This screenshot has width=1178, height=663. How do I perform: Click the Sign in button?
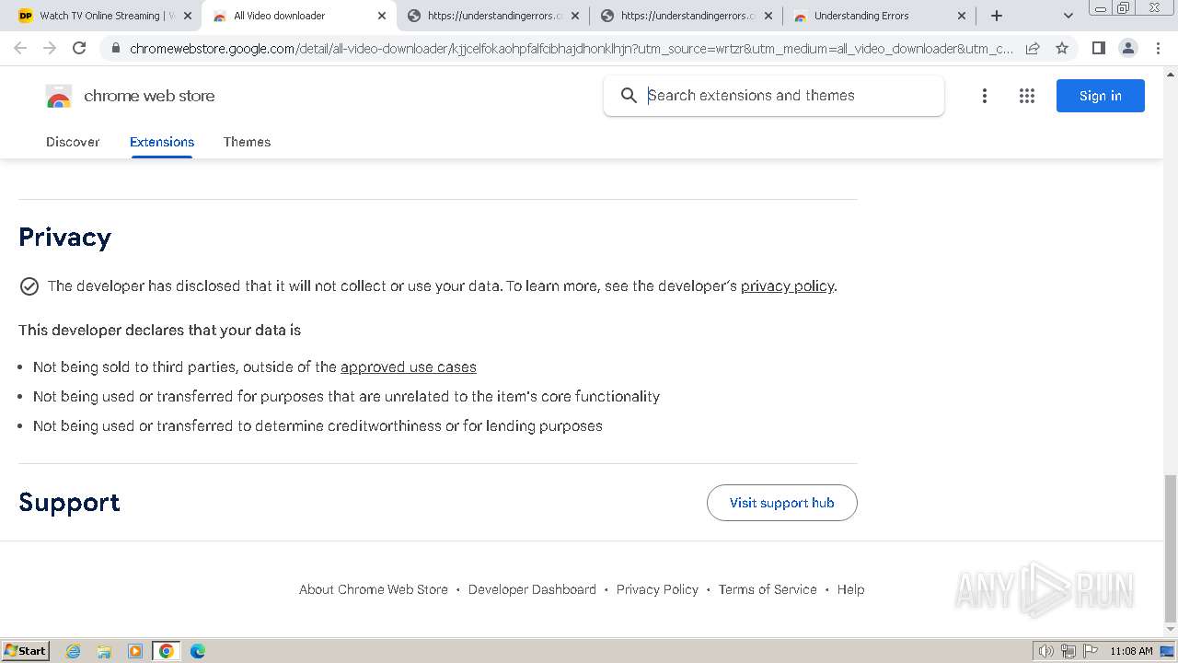[x=1100, y=96]
